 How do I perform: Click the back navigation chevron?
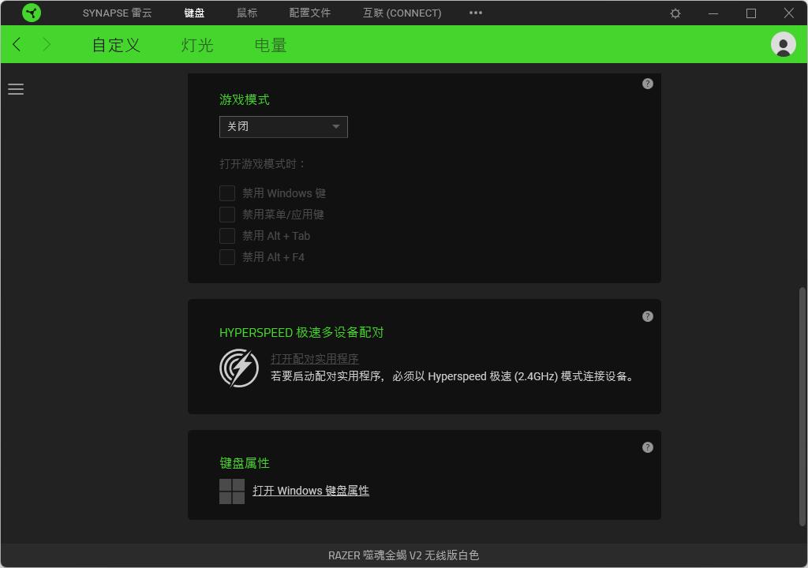(x=16, y=44)
